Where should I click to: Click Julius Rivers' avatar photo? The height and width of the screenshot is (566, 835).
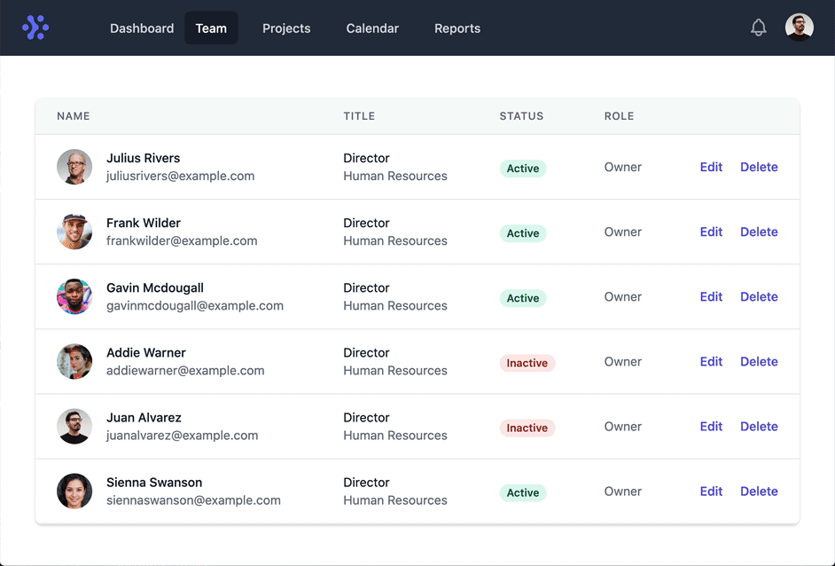tap(74, 167)
